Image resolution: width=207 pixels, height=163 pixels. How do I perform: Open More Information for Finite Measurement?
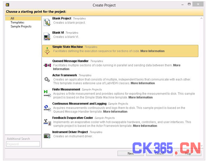click(x=140, y=97)
